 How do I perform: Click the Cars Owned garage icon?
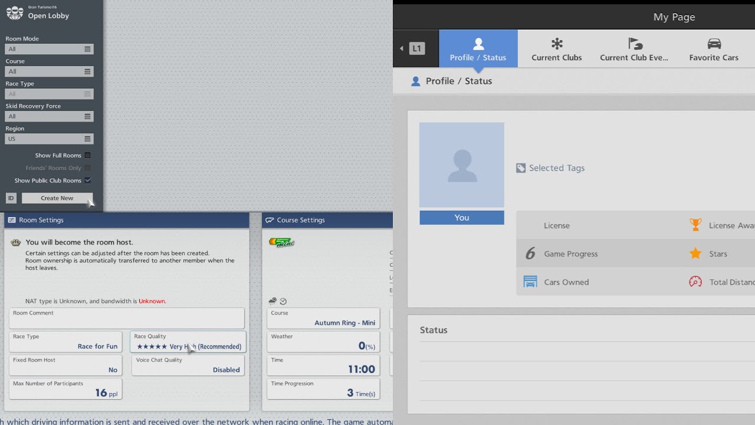pos(530,282)
